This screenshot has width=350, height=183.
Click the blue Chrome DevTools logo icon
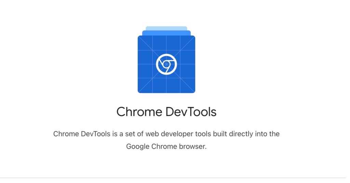tap(166, 60)
